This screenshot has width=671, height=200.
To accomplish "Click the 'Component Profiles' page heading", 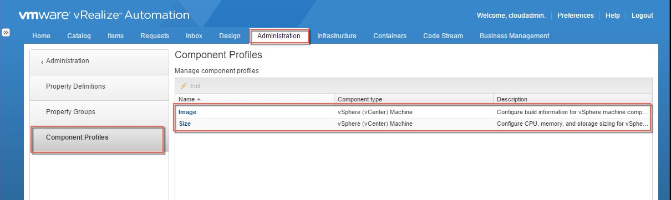I will (218, 55).
